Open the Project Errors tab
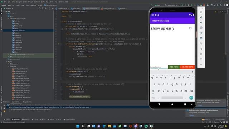This screenshot has width=229, height=129. point(27,102)
